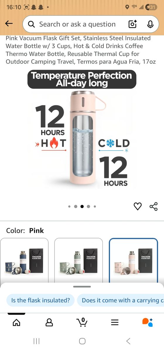Open camera lens search icon
164x351 pixels.
133,24
